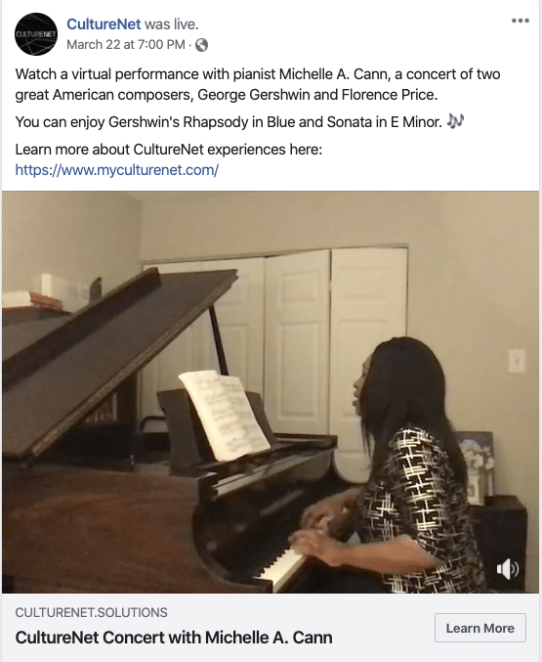Click the globe public-audience icon
This screenshot has height=662, width=542.
(201, 45)
